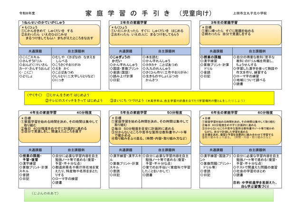The width and height of the screenshot is (304, 215).
Task: Select the item "◇えを かく"
Action: [60, 68]
